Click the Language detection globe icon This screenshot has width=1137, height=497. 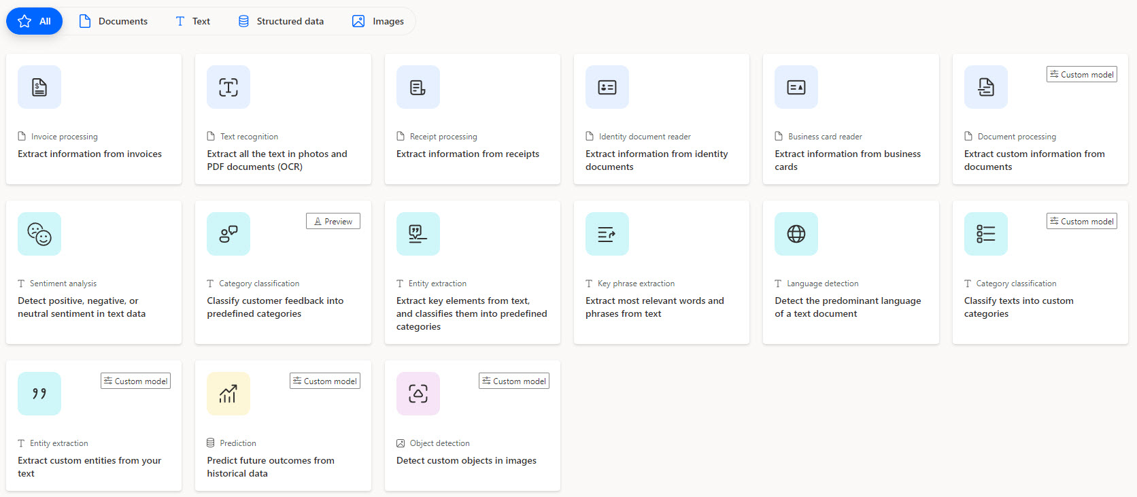point(796,234)
